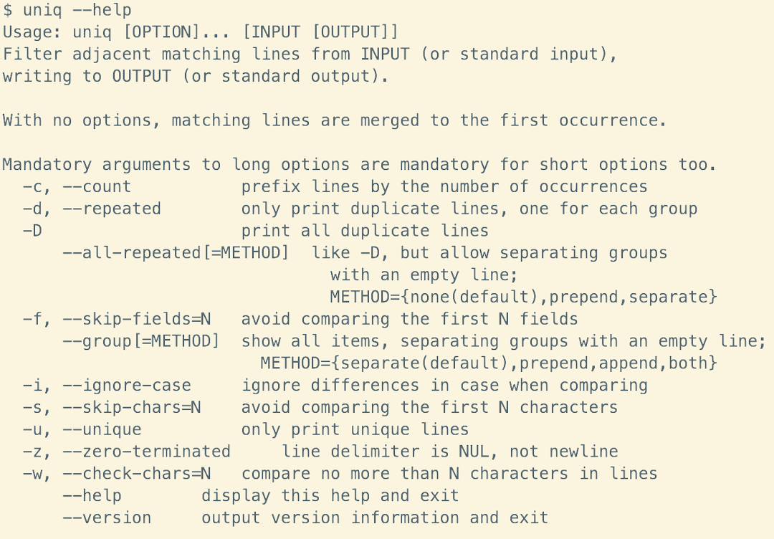Click the '-D' option flag
Screen dimensions: 774x539
pos(32,231)
